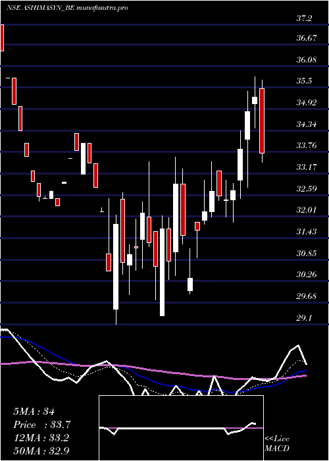
Task: Click the 50MA : 32.9 readout
Action: pyautogui.click(x=42, y=451)
